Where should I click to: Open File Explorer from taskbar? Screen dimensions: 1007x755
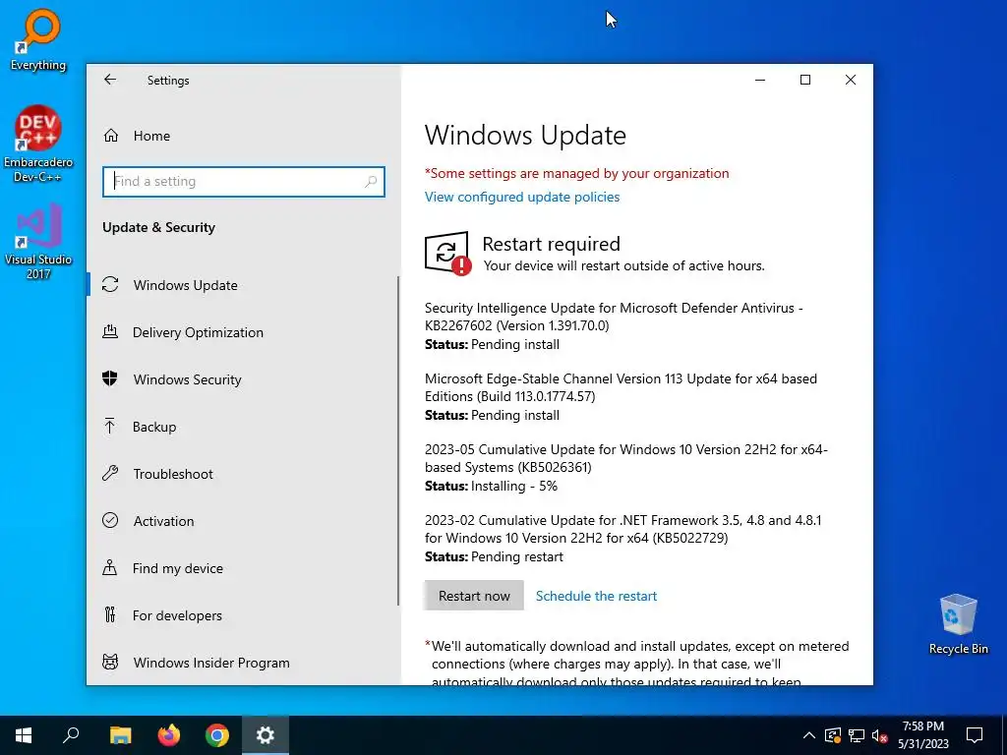tap(120, 735)
